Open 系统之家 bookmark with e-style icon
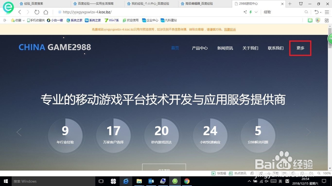 (74, 20)
